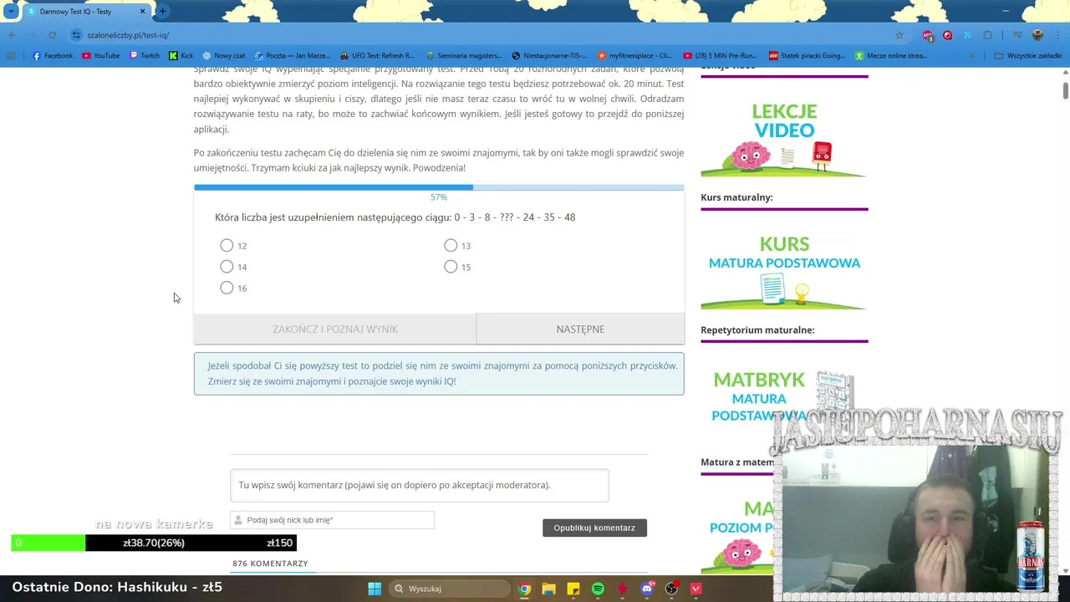Screen dimensions: 1070x602
Task: Bookmark this page with star icon
Action: pos(899,35)
